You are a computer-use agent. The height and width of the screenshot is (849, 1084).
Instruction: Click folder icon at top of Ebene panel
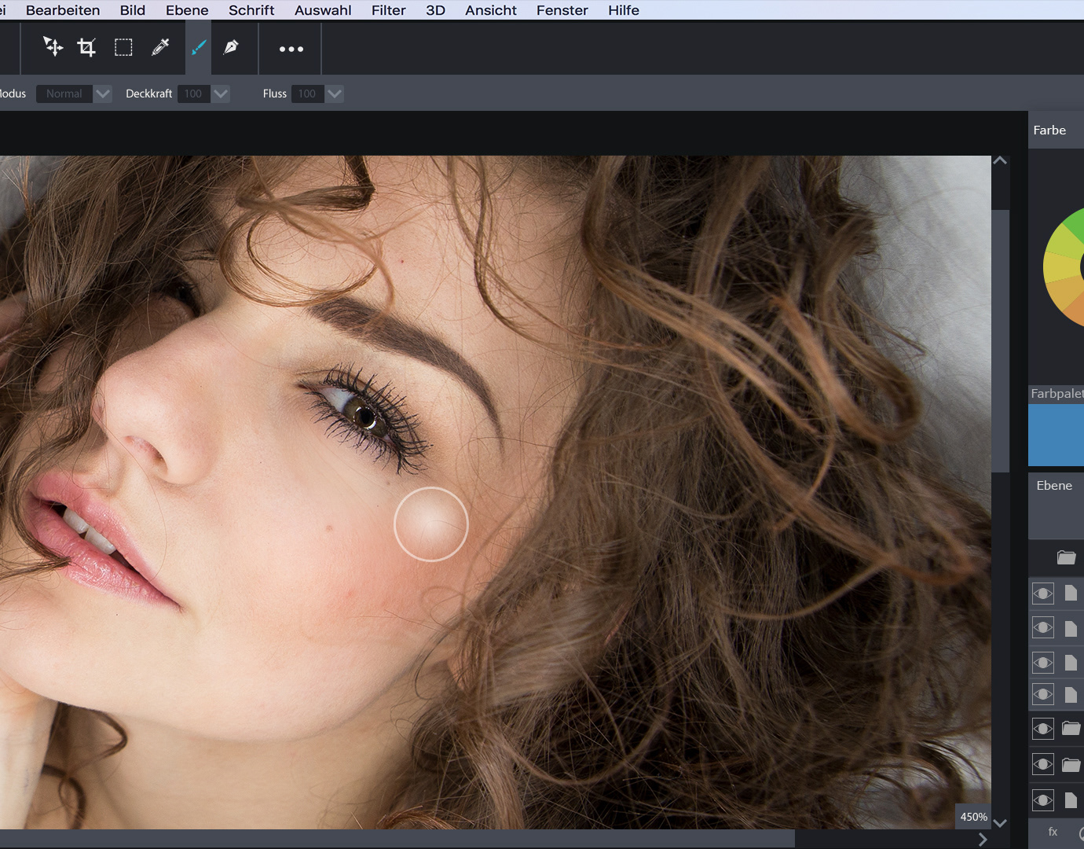pyautogui.click(x=1066, y=557)
